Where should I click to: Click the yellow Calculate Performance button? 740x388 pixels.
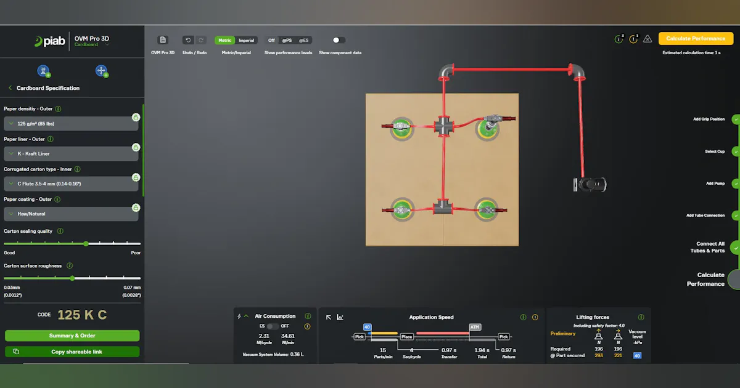[696, 38]
